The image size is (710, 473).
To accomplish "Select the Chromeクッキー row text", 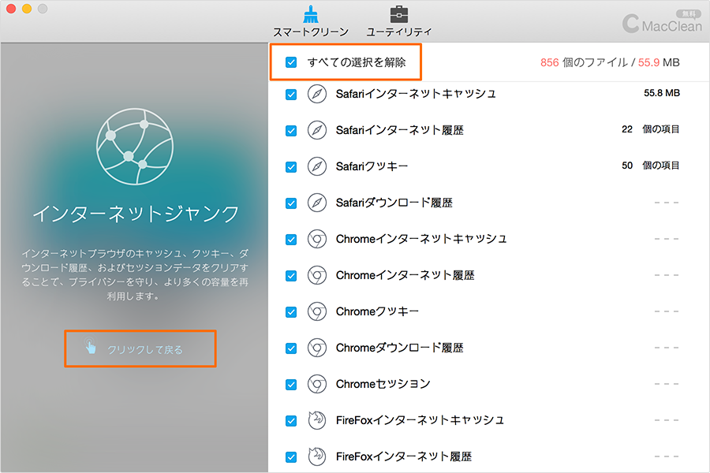I will (377, 311).
